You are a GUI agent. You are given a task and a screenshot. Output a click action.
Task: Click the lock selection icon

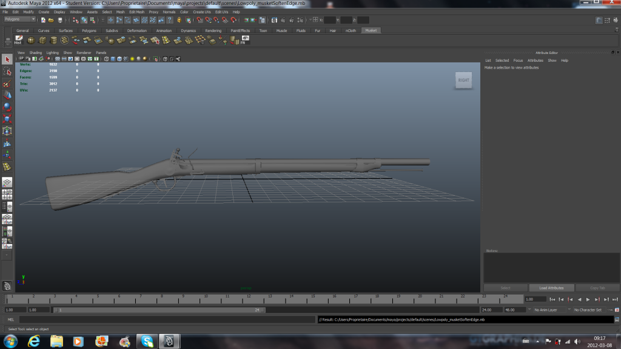[x=179, y=20]
